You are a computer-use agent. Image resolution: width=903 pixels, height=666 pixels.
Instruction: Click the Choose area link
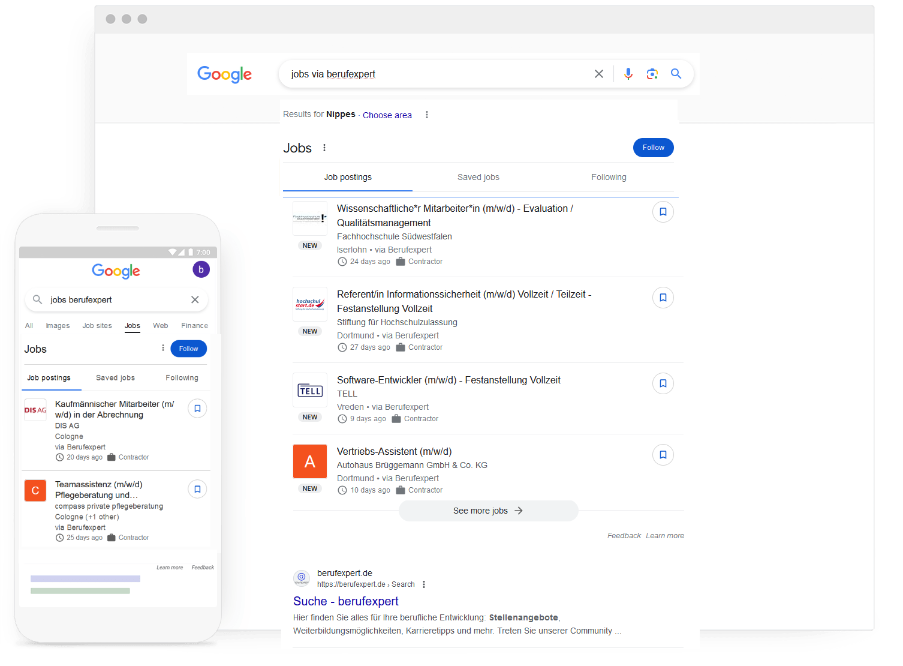[x=387, y=115]
